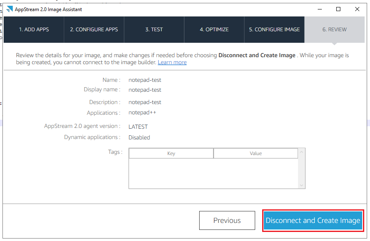Click the Applications value notepad++
This screenshot has width=370, height=241.
tap(142, 113)
